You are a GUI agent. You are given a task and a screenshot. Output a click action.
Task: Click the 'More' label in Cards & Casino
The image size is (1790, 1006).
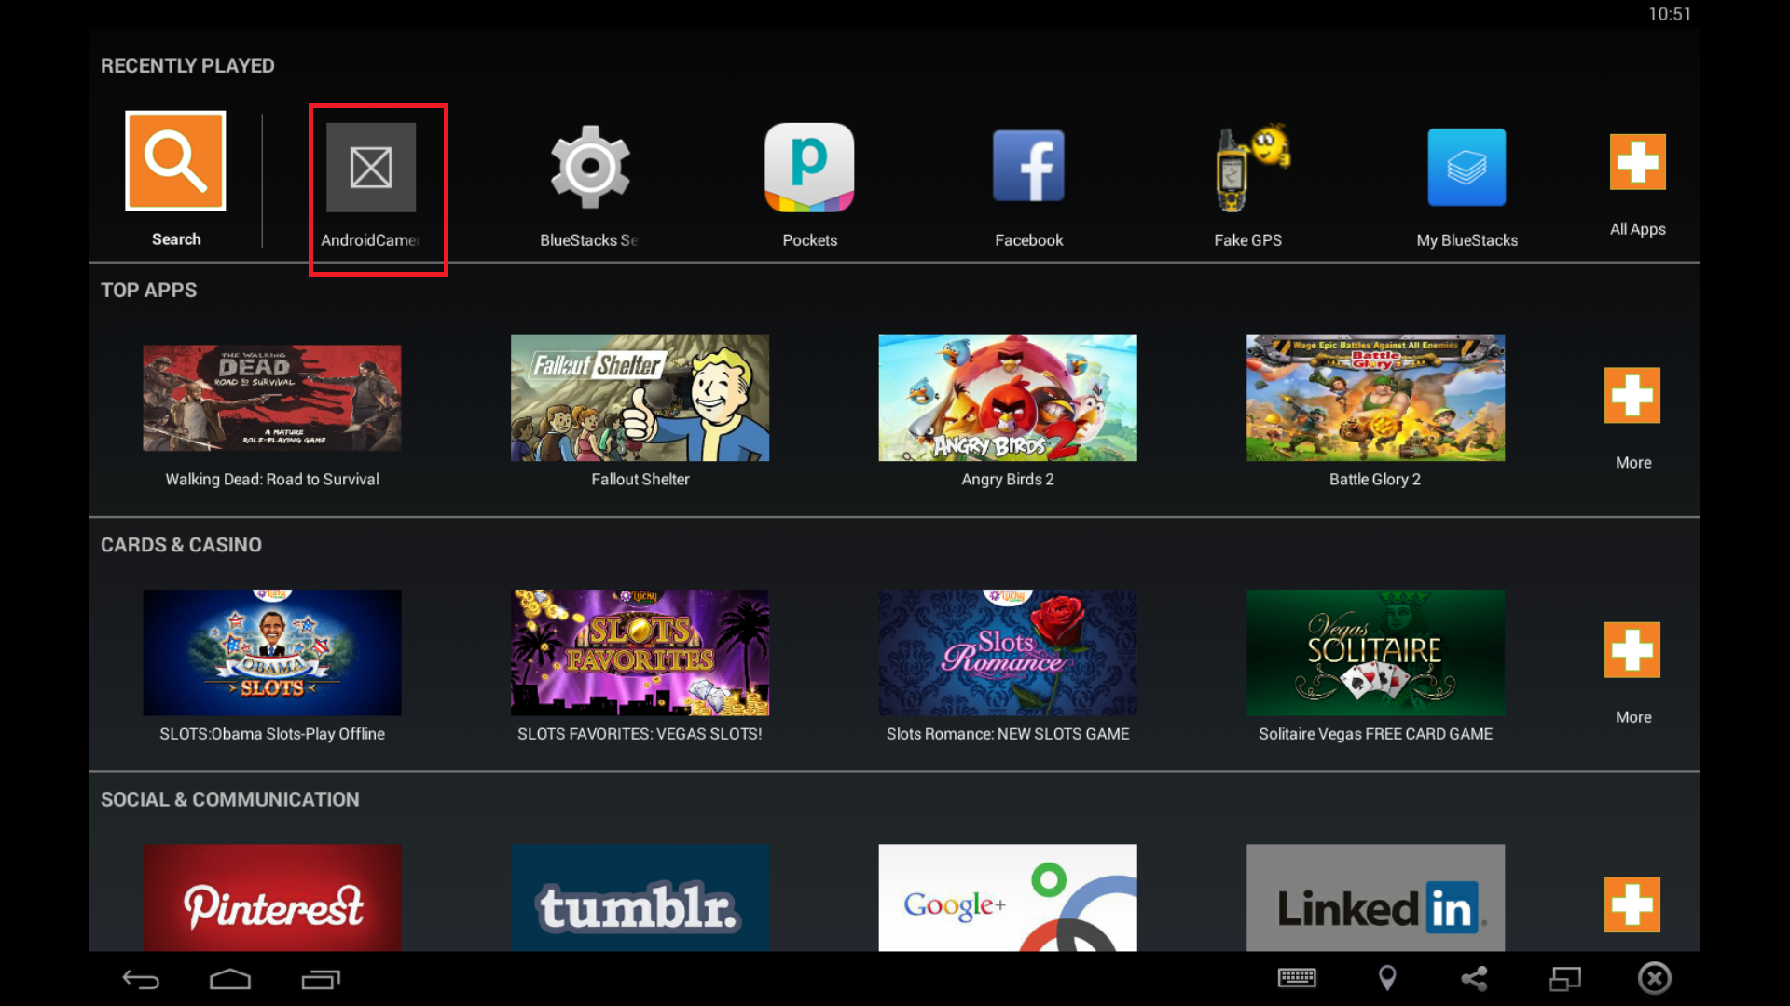(1633, 717)
